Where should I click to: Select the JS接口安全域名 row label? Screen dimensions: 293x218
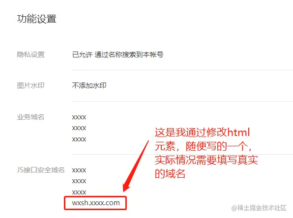point(41,170)
